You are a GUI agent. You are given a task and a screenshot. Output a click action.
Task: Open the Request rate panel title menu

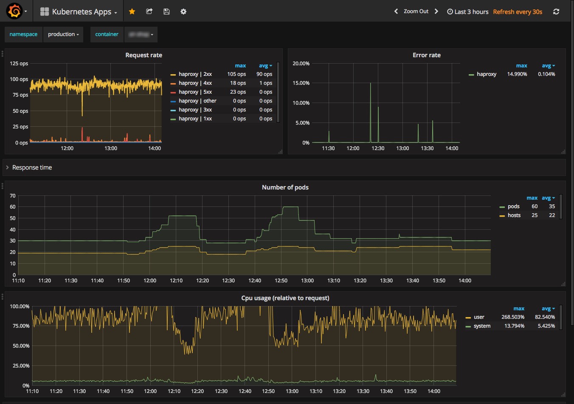coord(143,55)
